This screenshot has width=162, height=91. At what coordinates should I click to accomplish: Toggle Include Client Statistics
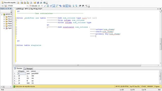pyautogui.click(x=60, y=6)
